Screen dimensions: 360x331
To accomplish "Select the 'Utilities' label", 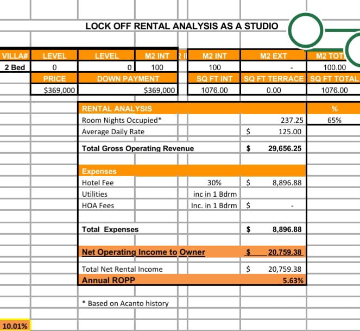I will (x=94, y=194).
